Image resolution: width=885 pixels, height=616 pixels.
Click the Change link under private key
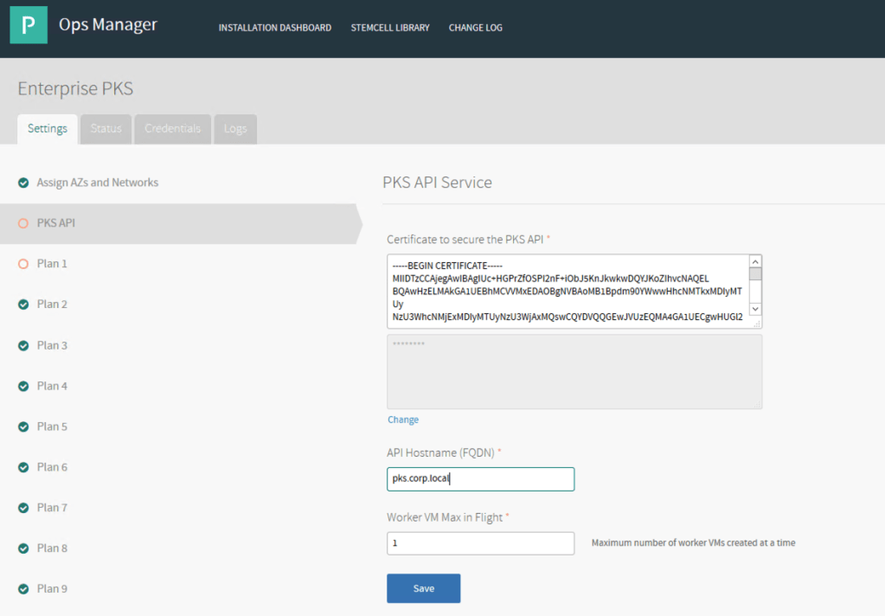pyautogui.click(x=402, y=420)
